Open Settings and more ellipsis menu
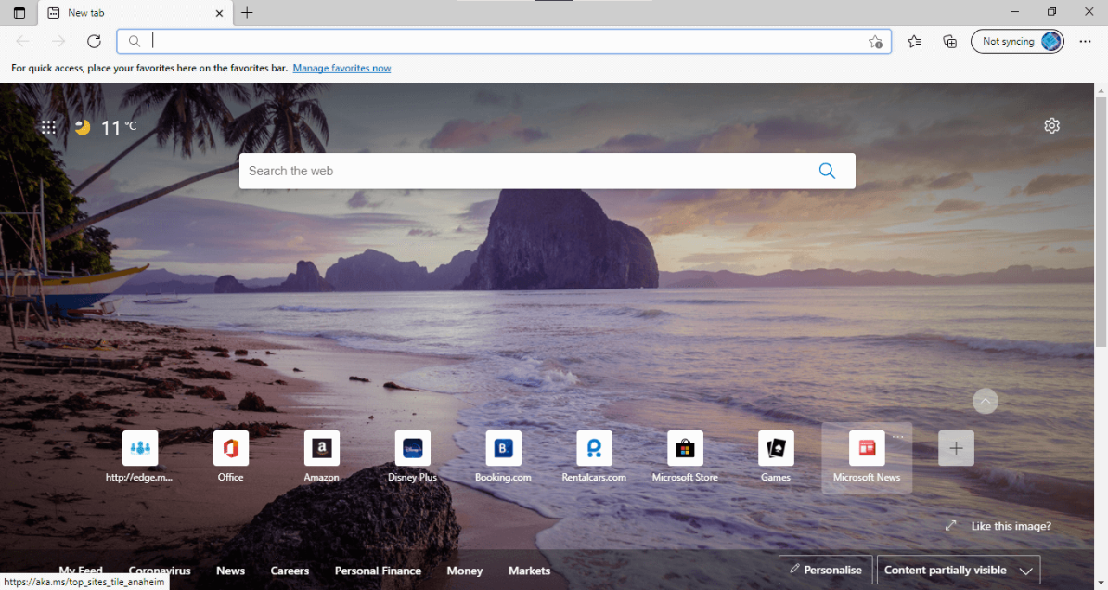 (1085, 42)
